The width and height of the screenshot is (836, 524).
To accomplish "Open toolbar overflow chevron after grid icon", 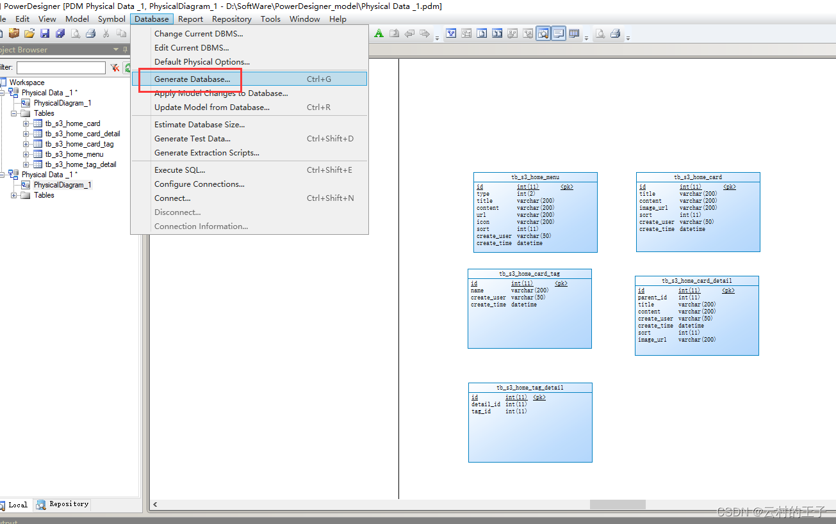I will coord(586,38).
